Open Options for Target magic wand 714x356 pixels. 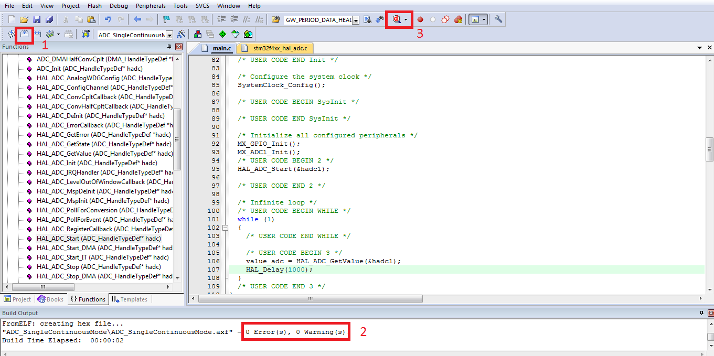(x=182, y=34)
